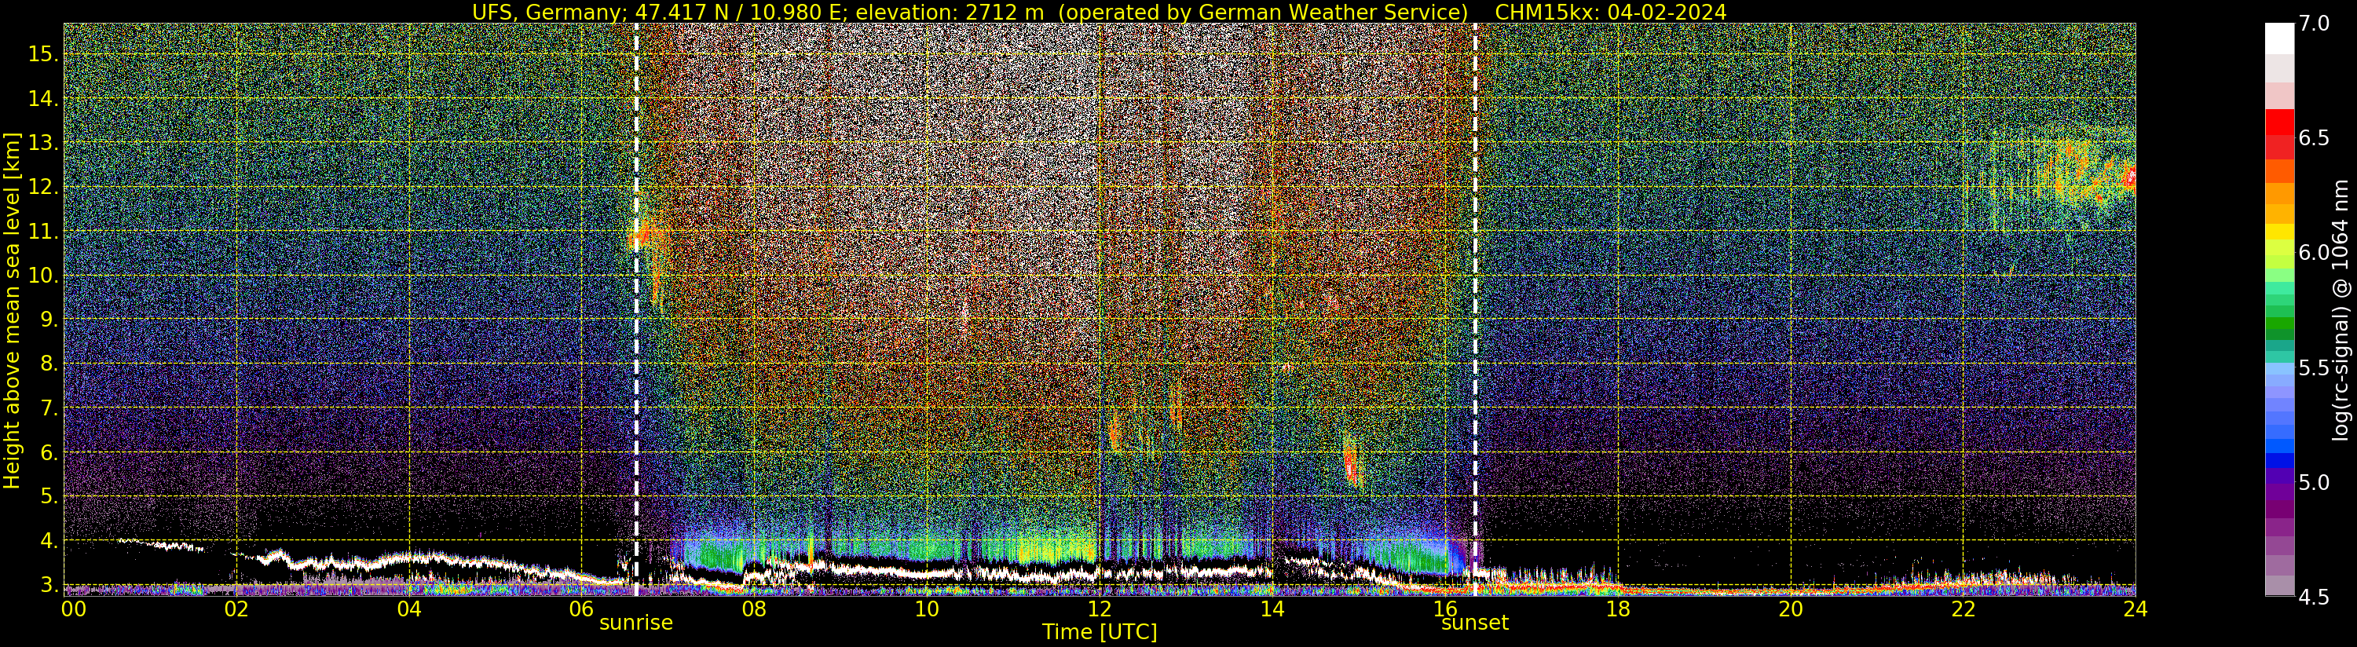2357x647 pixels.
Task: Click the red cloud spot near 15 UTC at 5.5 km
Action: [1351, 463]
